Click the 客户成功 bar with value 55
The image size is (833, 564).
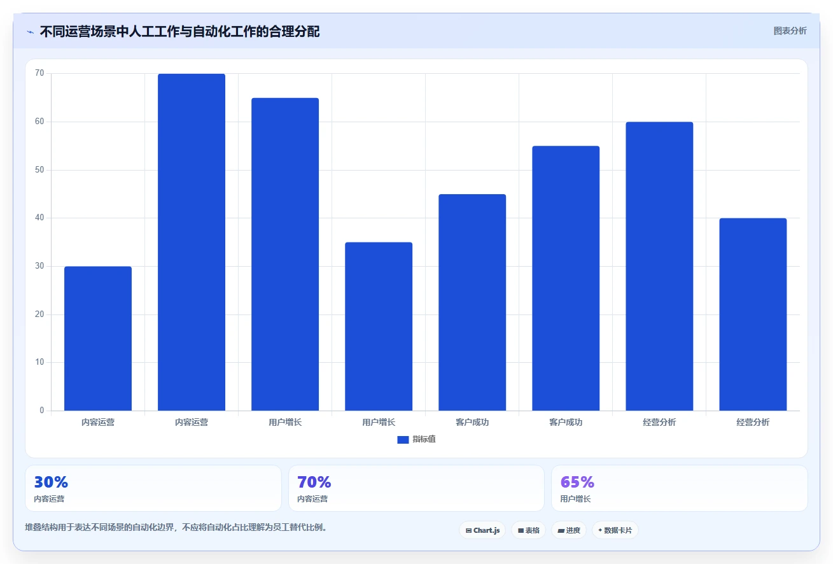pos(566,278)
